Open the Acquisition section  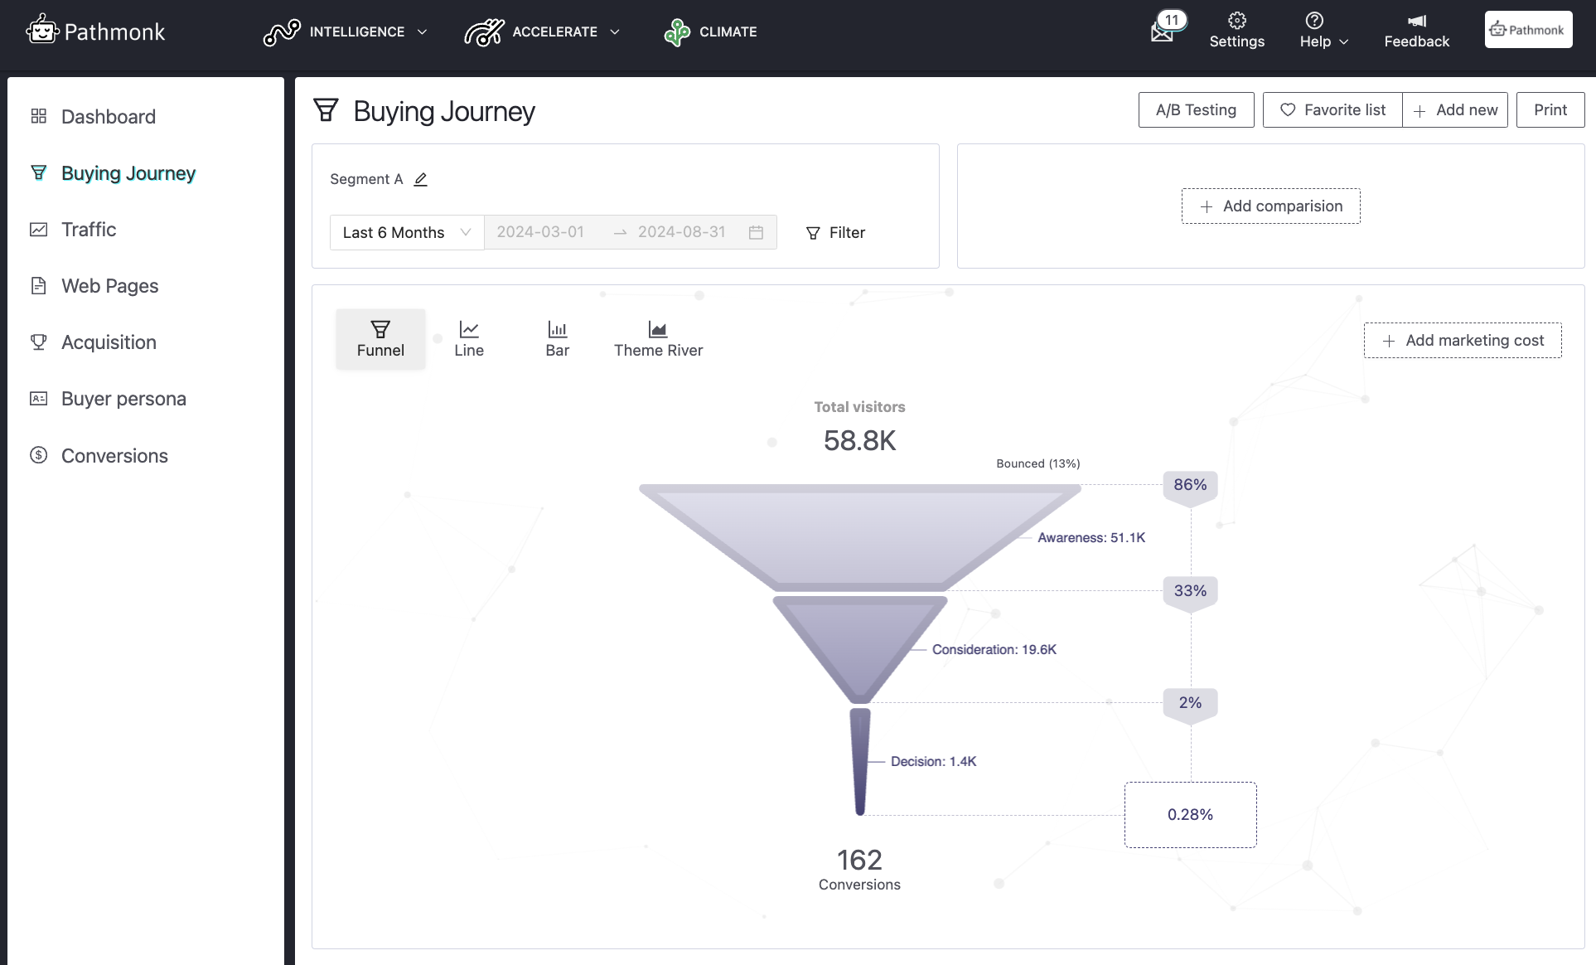click(x=109, y=342)
